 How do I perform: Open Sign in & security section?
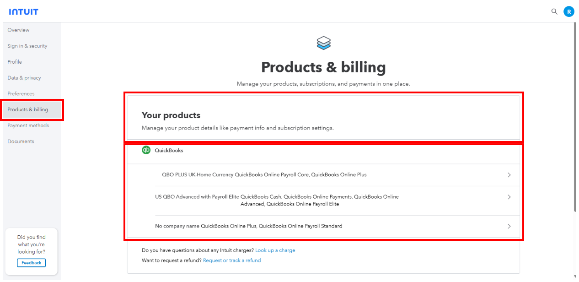pyautogui.click(x=27, y=46)
